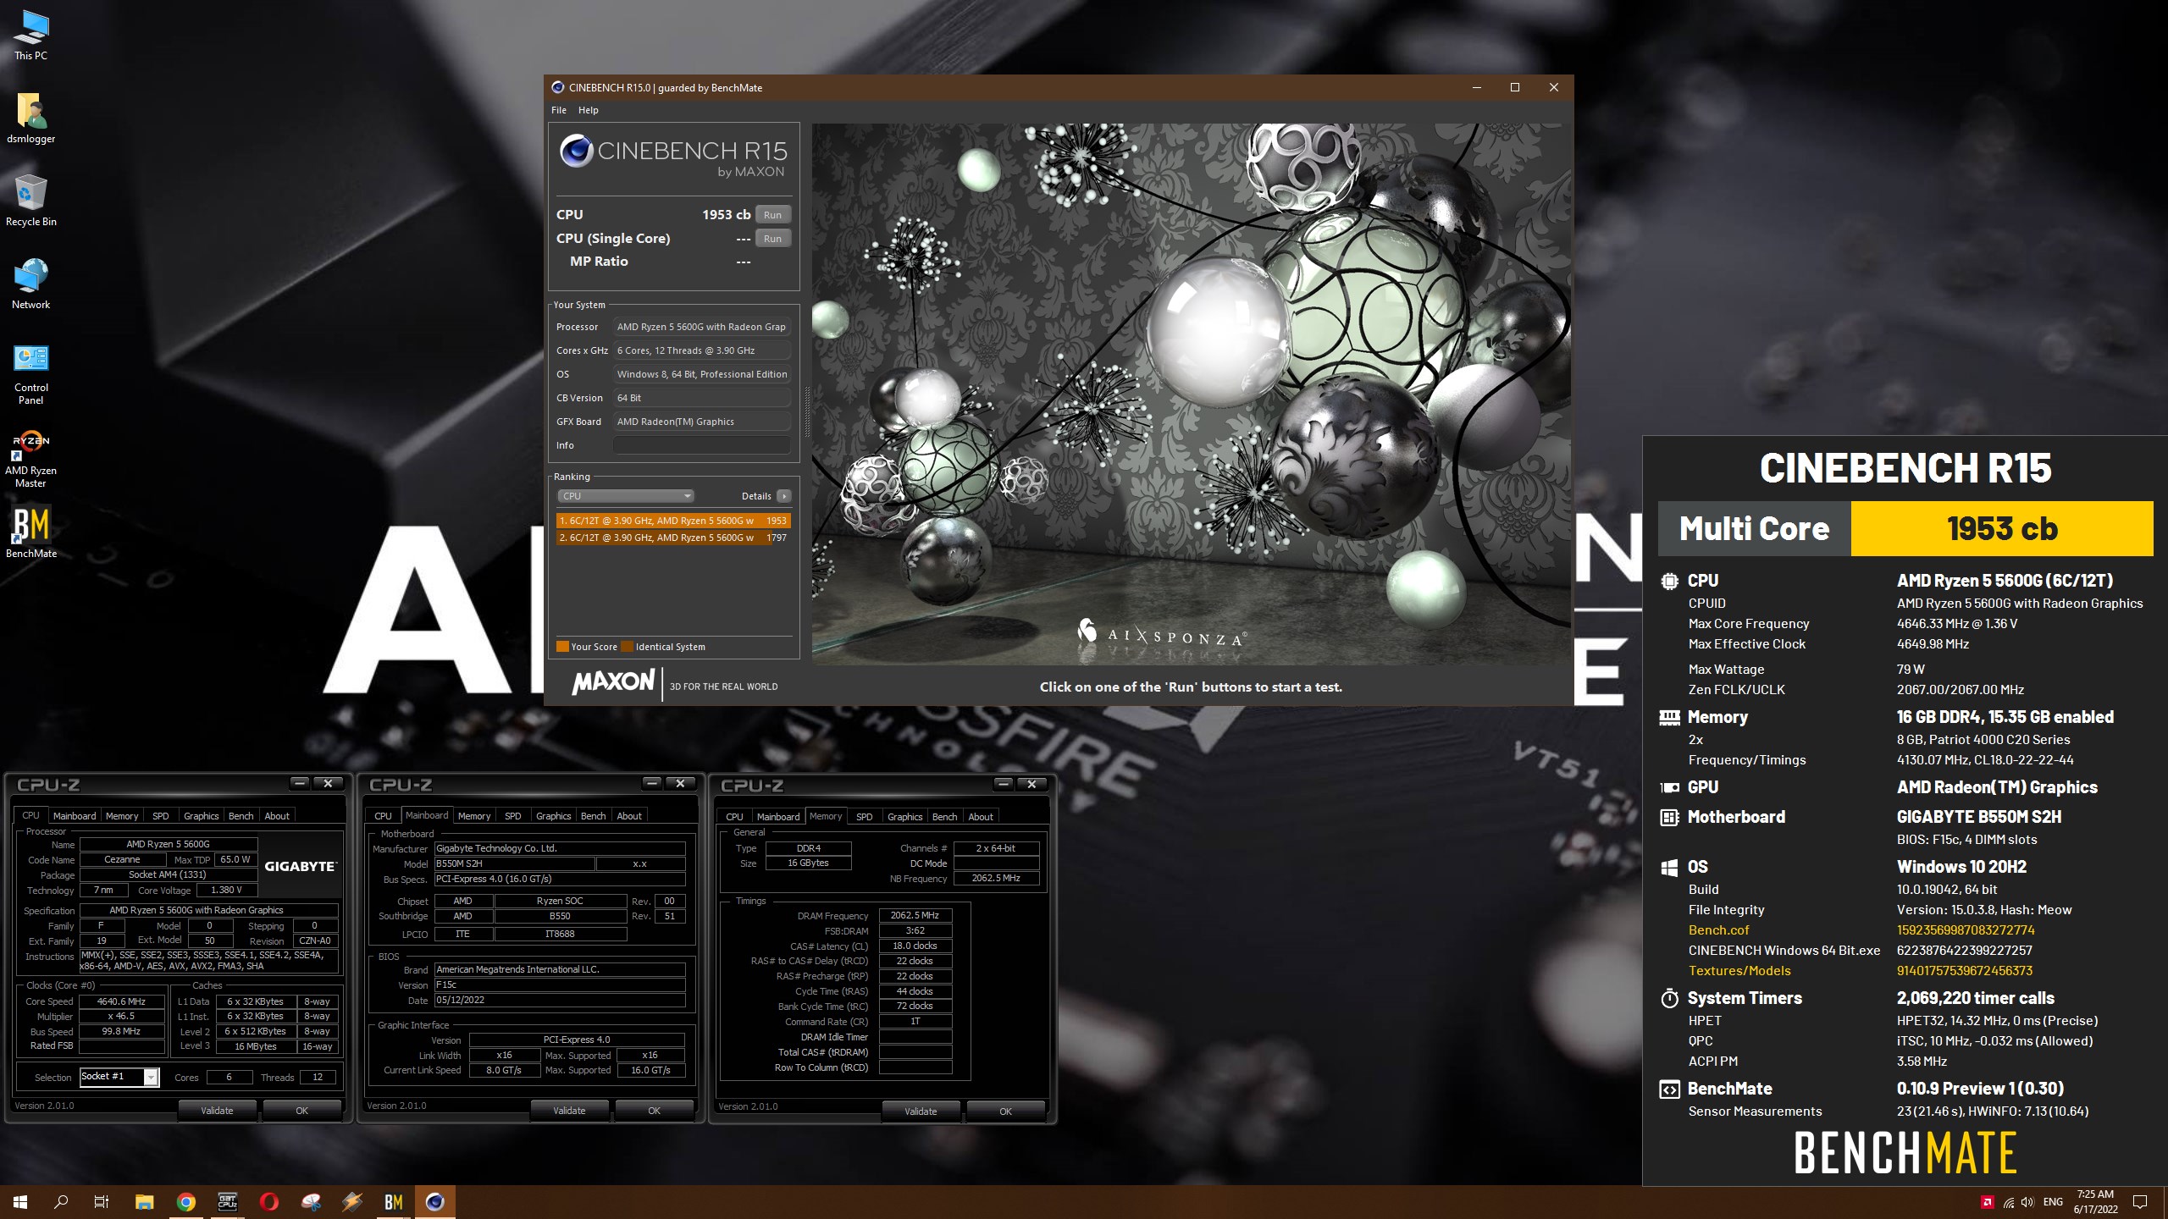Switch to Mainboard tab in first CPU-Z
The image size is (2168, 1219).
click(74, 816)
